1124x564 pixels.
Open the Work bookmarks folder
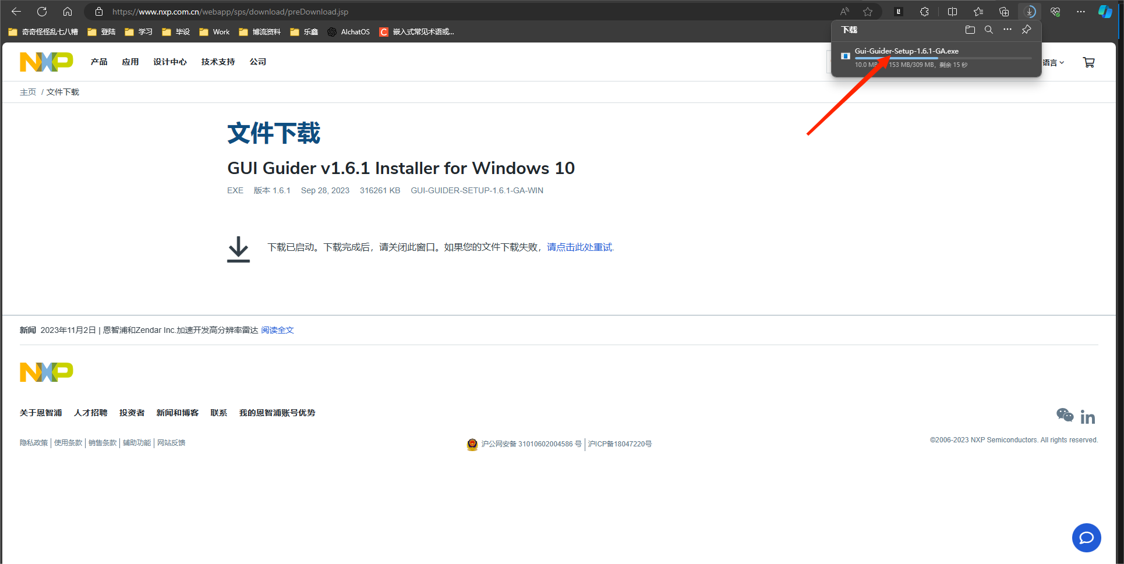click(x=214, y=32)
